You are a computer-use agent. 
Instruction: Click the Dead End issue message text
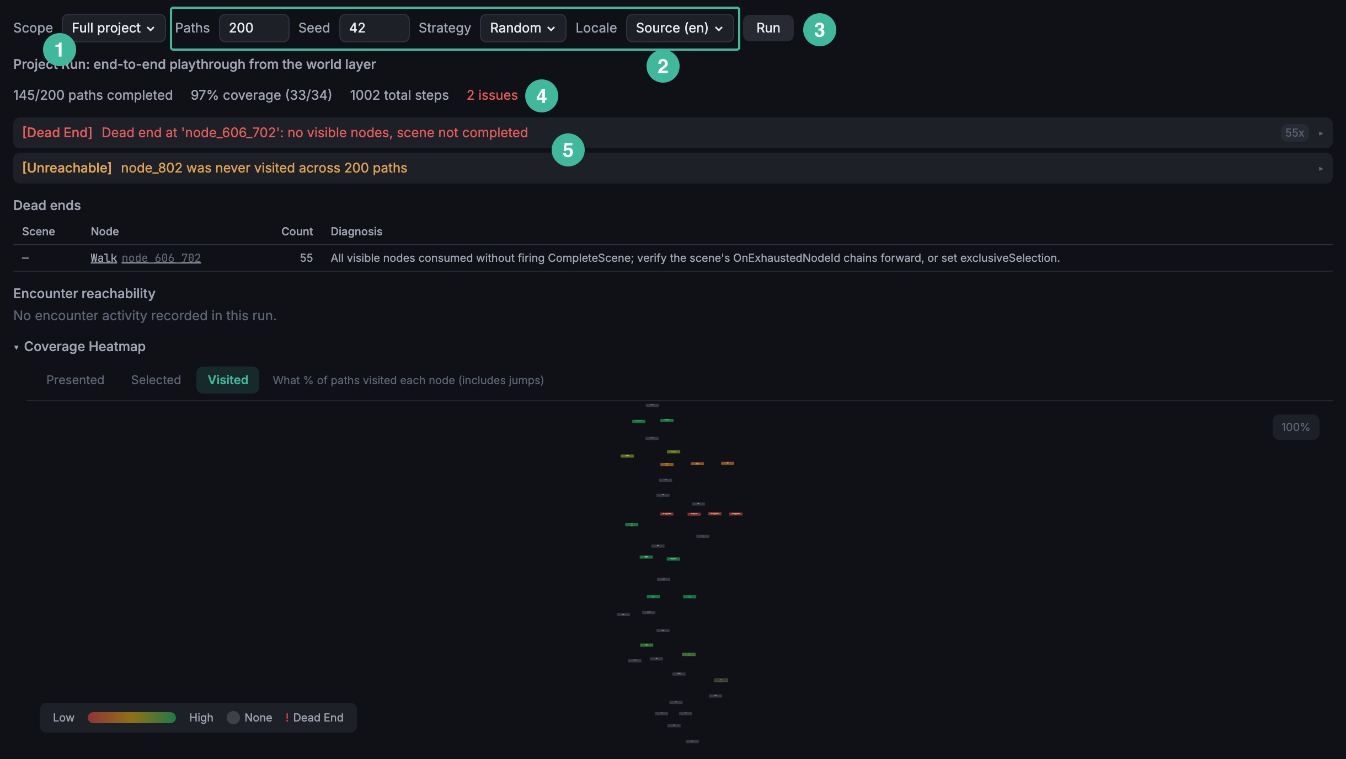[314, 133]
